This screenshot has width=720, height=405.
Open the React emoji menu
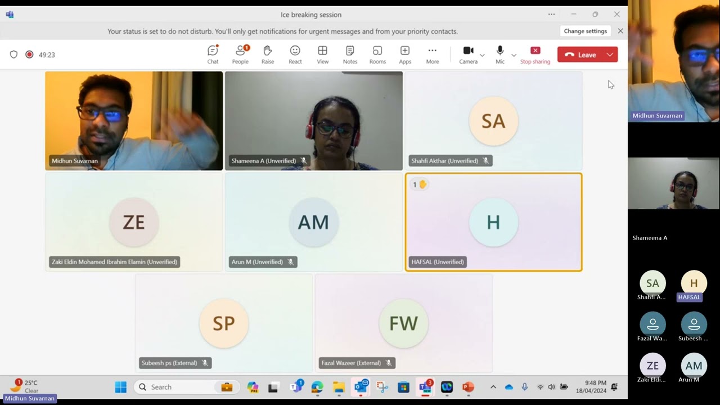(x=295, y=55)
